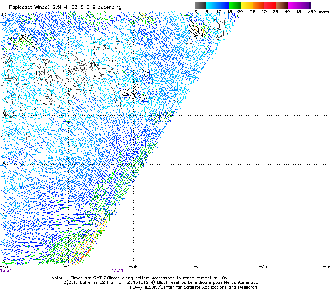Screen dimensions: 331x290
Task: Select the '45' legend scale label
Action: [298, 12]
